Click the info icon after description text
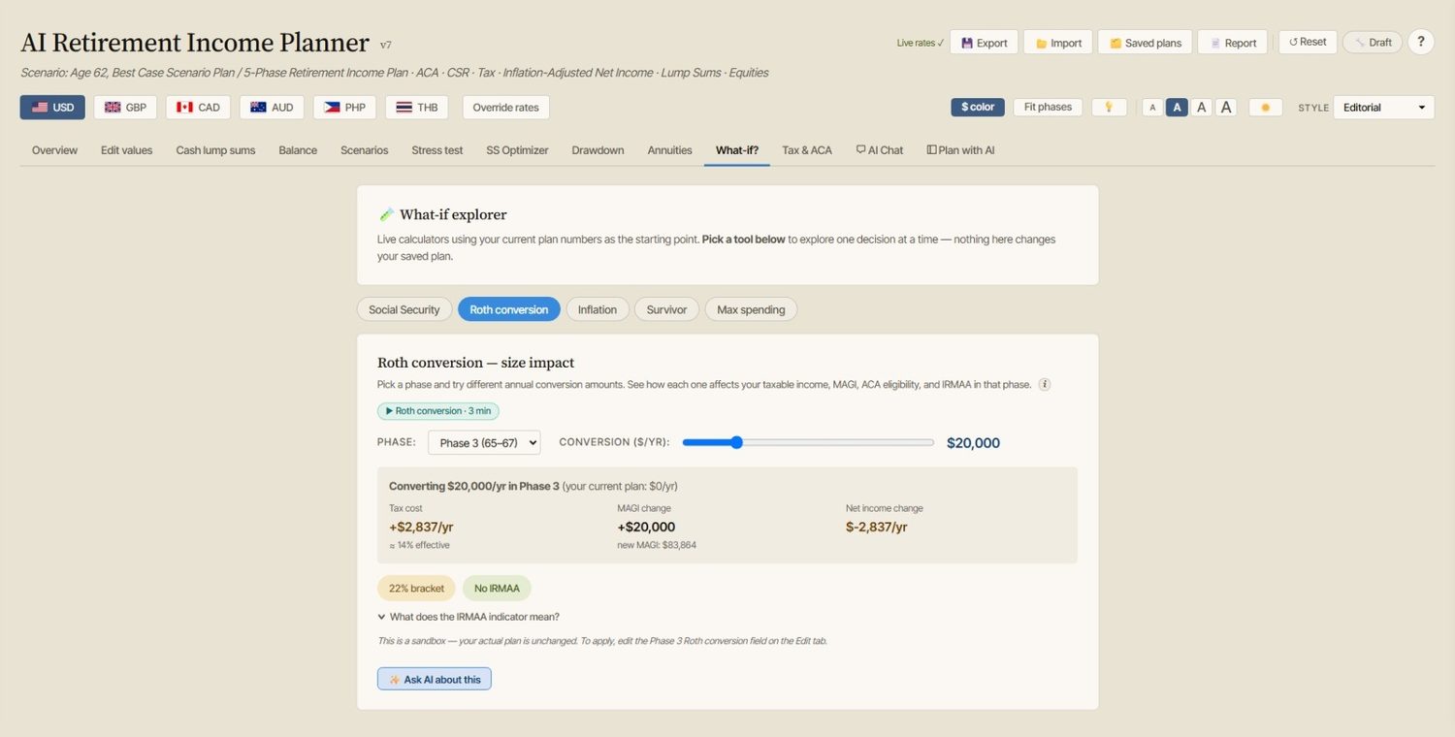The image size is (1455, 737). point(1045,385)
